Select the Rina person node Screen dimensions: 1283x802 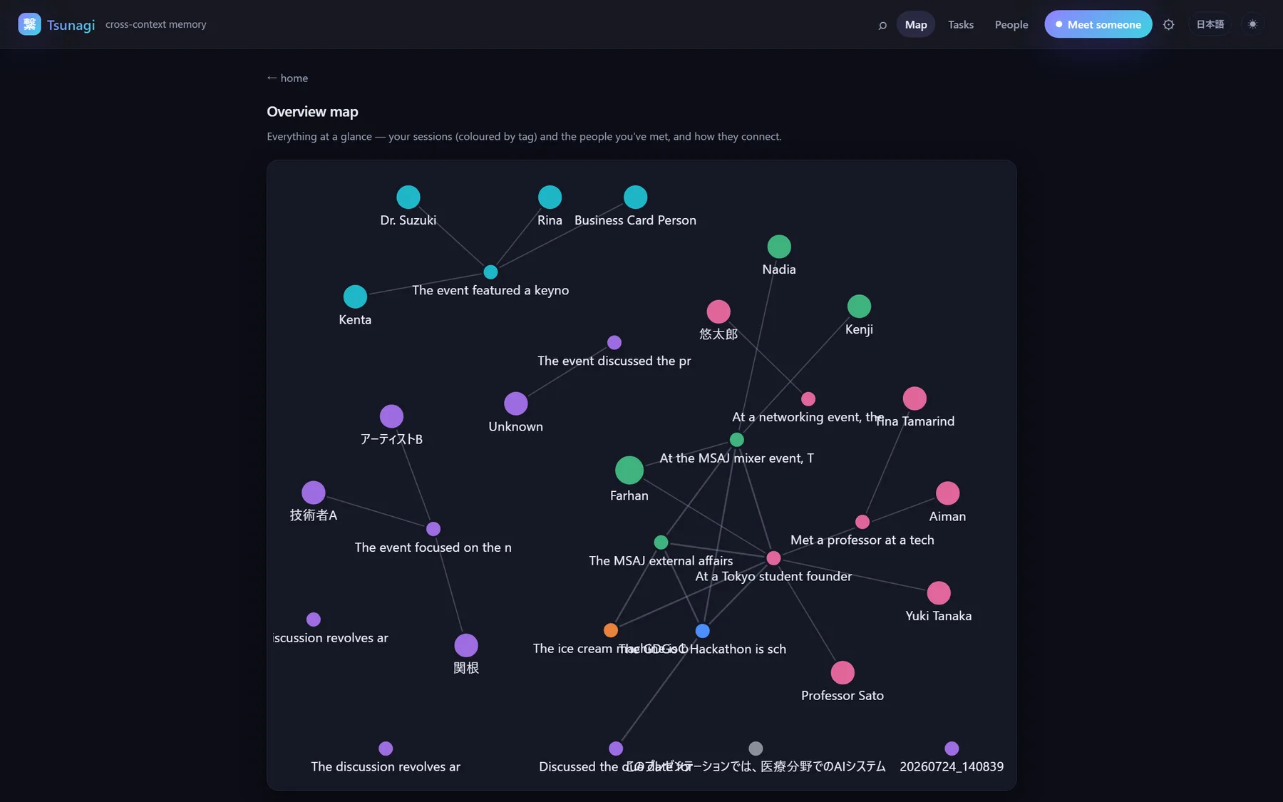[x=550, y=197]
